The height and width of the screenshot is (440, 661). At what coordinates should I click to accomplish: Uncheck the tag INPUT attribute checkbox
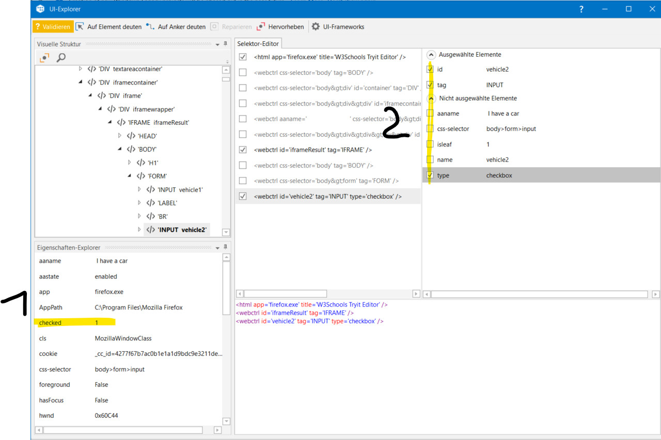(430, 85)
